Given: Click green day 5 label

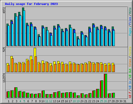Looking at the screenshot, I should 24,101.
